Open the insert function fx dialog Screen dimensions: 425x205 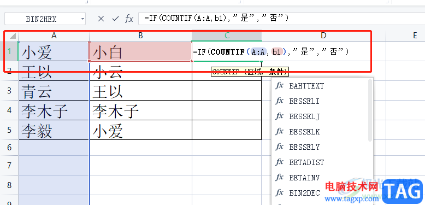[x=129, y=19]
